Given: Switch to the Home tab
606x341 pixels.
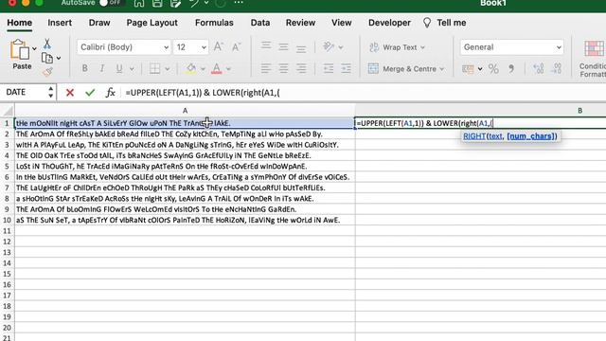Looking at the screenshot, I should [x=19, y=23].
